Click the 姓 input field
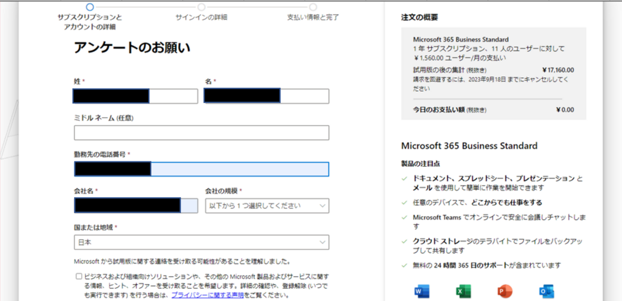The image size is (622, 301). click(x=136, y=96)
